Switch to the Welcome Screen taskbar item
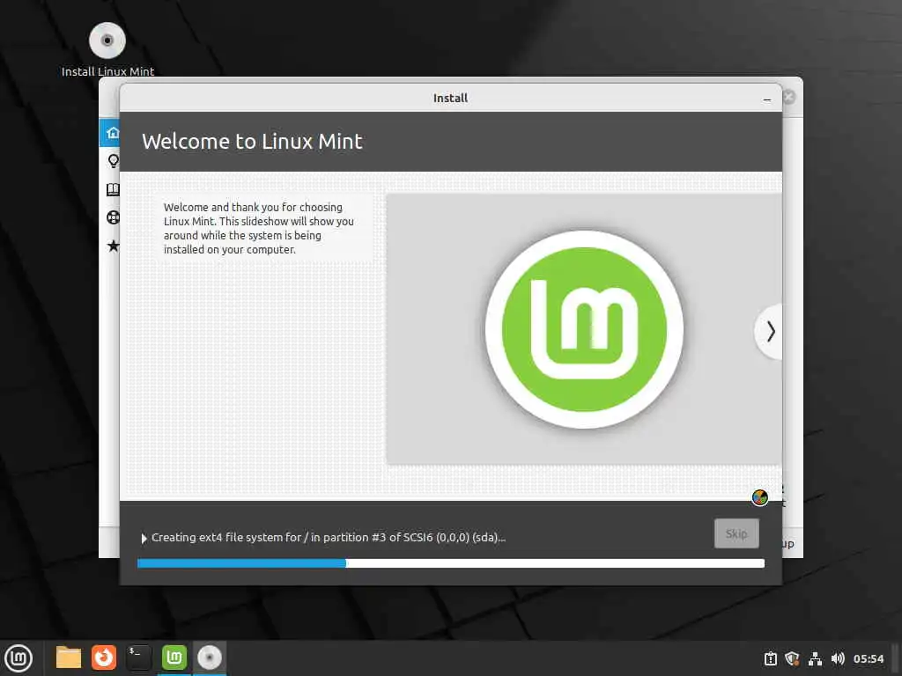Image resolution: width=902 pixels, height=676 pixels. 174,658
